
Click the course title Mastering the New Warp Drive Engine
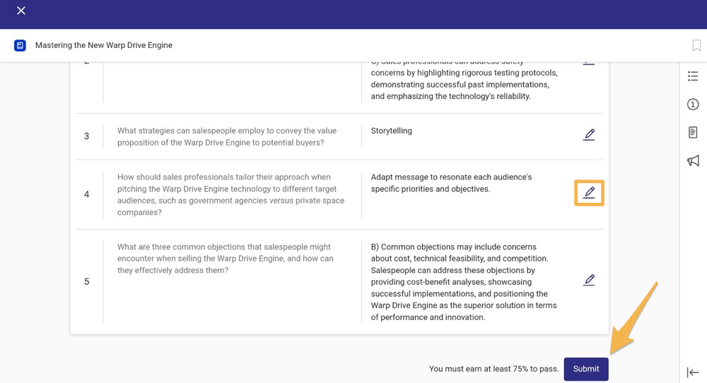click(x=104, y=45)
